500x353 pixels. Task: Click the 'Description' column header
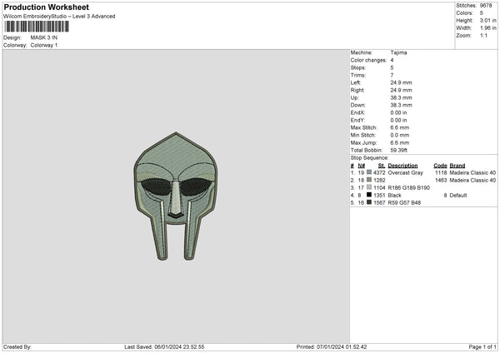tap(402, 166)
